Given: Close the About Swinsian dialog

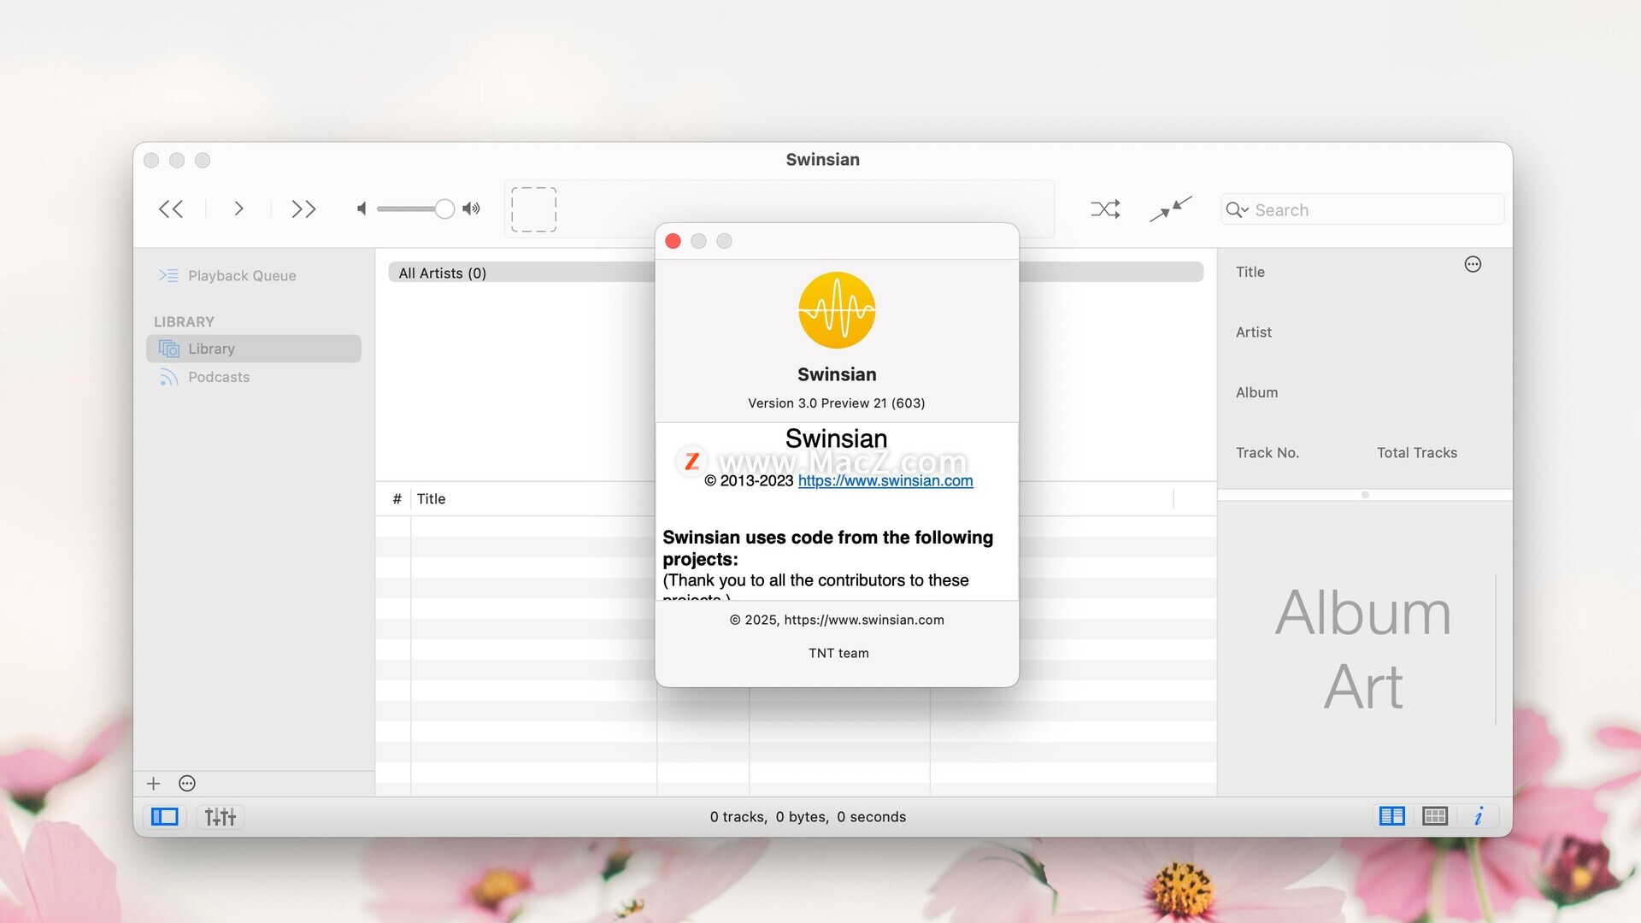Looking at the screenshot, I should pyautogui.click(x=673, y=242).
